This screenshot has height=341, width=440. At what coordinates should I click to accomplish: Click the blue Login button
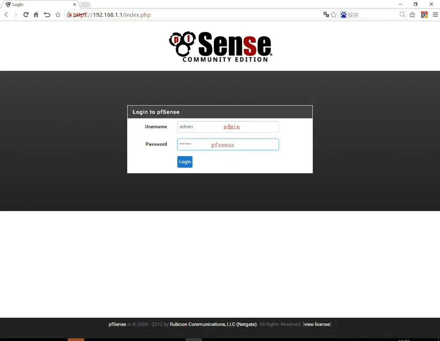click(185, 161)
